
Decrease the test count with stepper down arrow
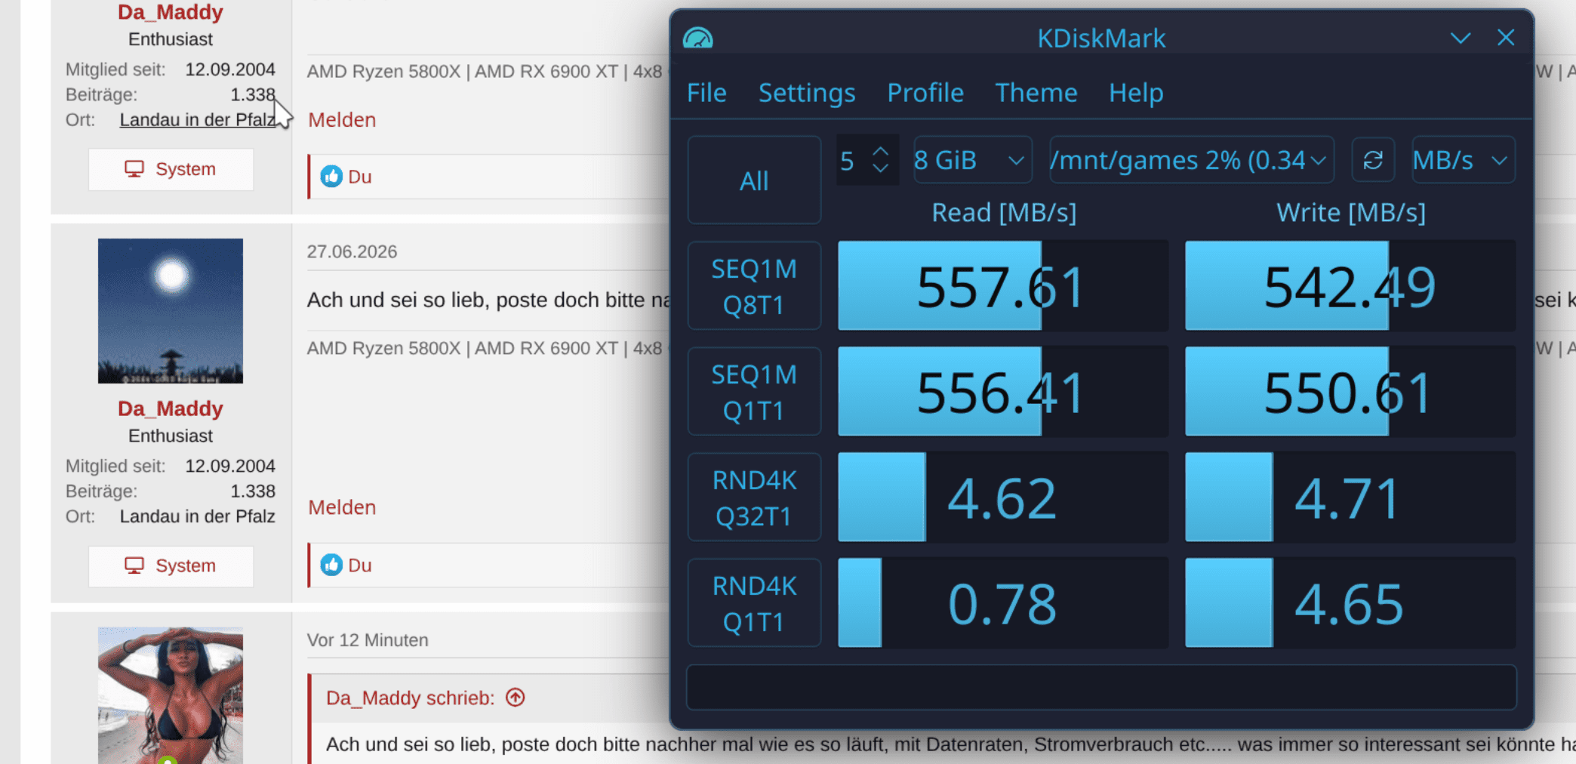click(880, 168)
